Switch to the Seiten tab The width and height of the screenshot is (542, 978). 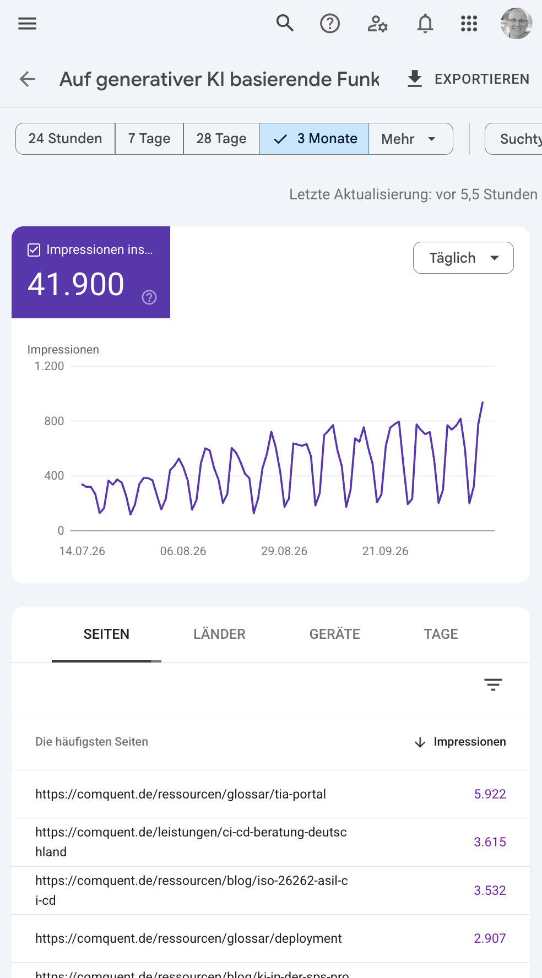coord(106,634)
